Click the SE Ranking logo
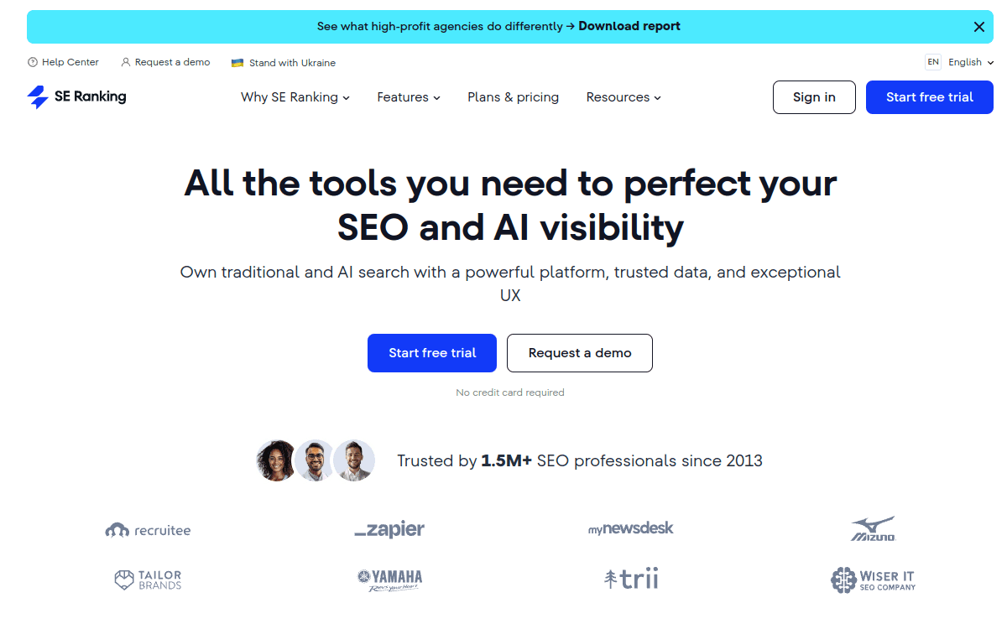1007x629 pixels. click(76, 97)
